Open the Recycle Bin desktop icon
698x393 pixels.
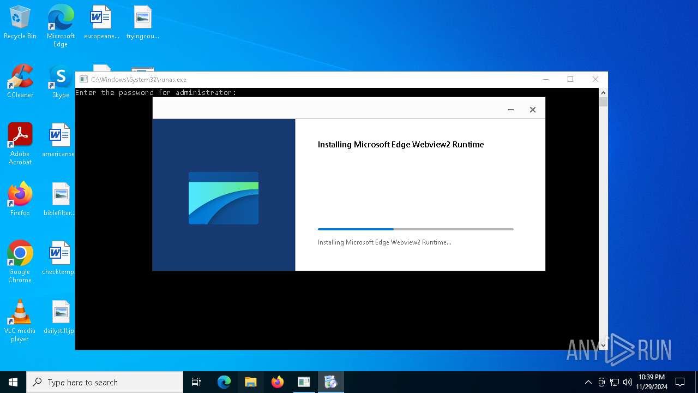(20, 23)
